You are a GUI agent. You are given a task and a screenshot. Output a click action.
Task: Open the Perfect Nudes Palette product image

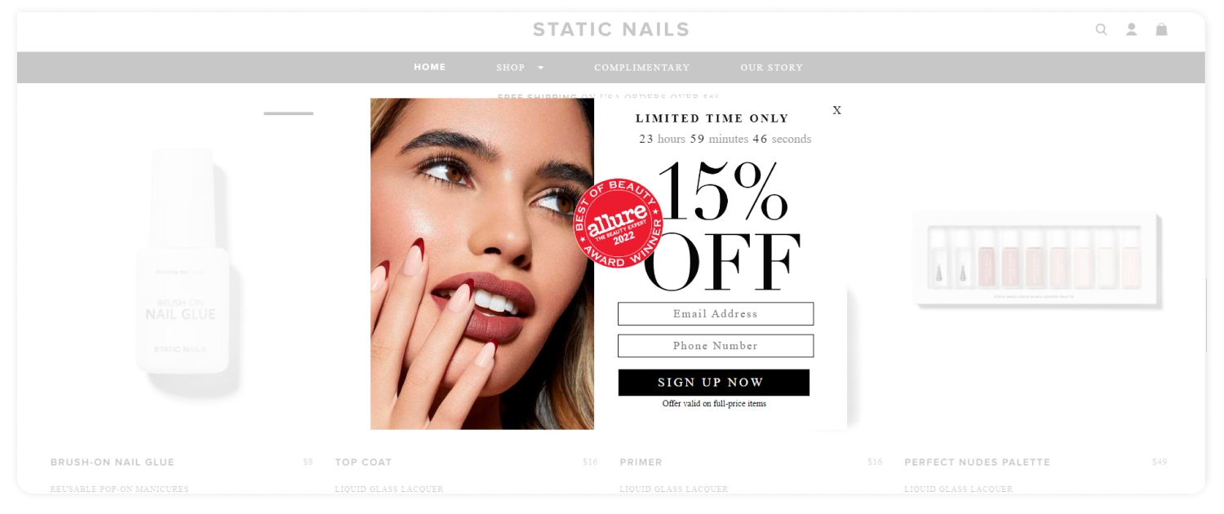coord(1036,259)
